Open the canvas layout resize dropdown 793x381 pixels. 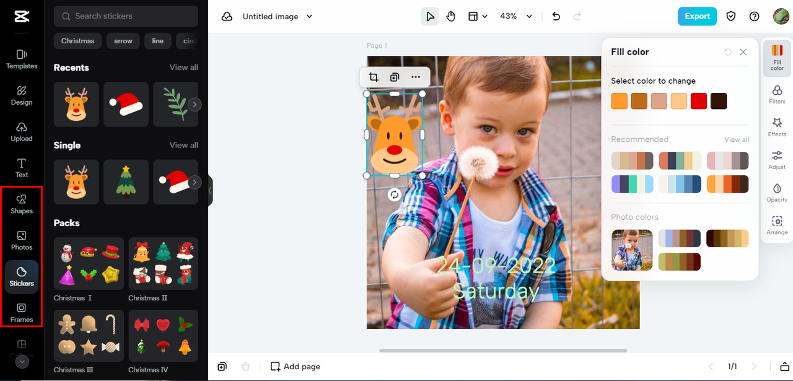[x=478, y=17]
